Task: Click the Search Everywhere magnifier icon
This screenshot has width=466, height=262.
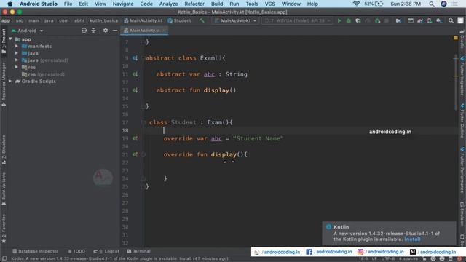Action: (451, 21)
